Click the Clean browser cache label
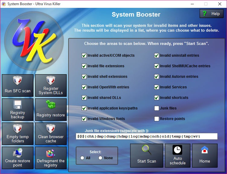227x174 pixels. pos(51,139)
